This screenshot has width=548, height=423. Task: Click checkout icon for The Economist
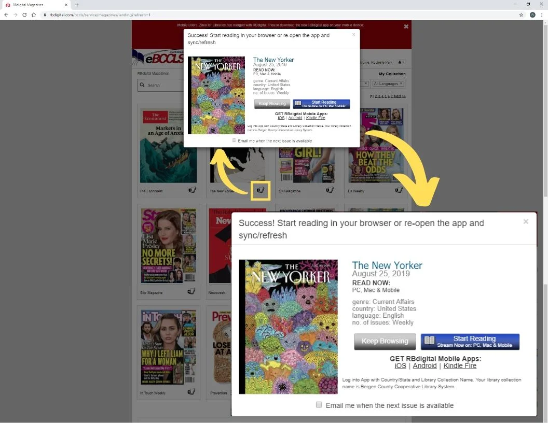pos(192,190)
